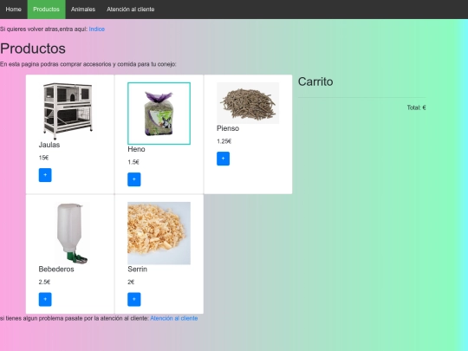The height and width of the screenshot is (351, 468).
Task: Follow the Indice link
Action: pos(97,29)
